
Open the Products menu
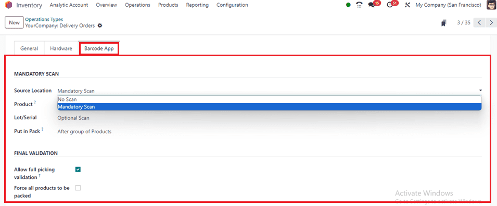coord(168,5)
